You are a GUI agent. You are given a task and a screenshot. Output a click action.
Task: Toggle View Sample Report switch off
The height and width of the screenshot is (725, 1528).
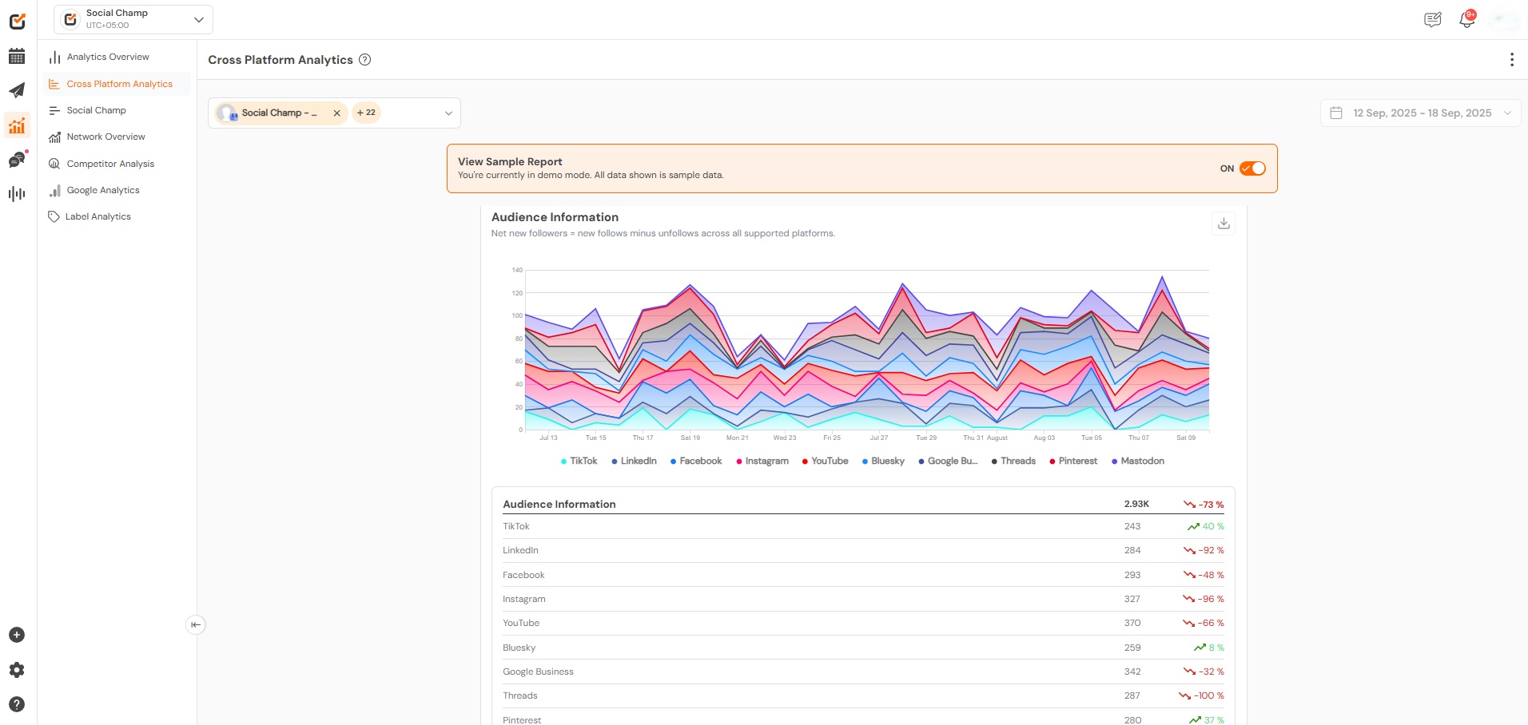pyautogui.click(x=1252, y=168)
